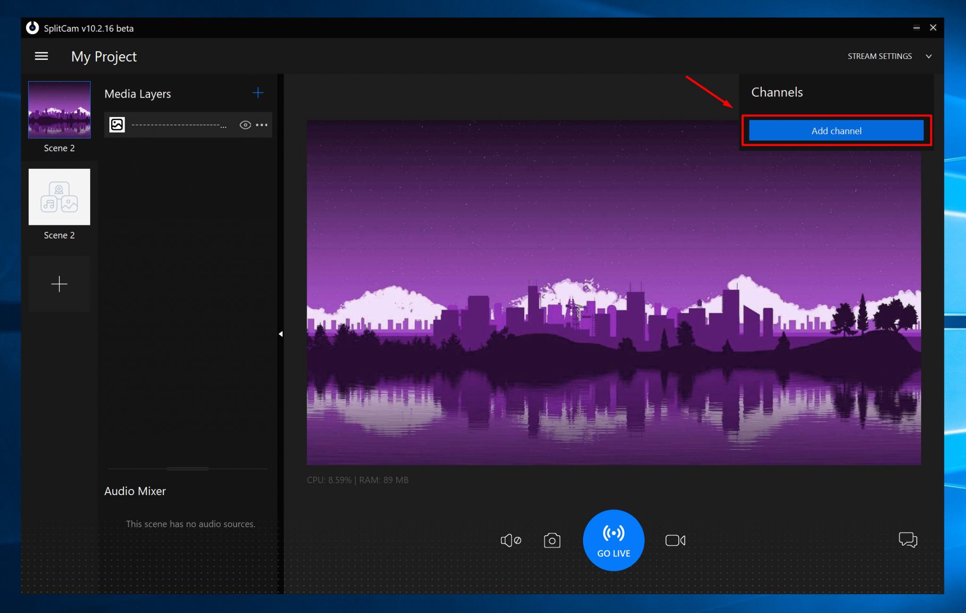This screenshot has height=613, width=966.
Task: Click the Add channel button
Action: point(836,131)
